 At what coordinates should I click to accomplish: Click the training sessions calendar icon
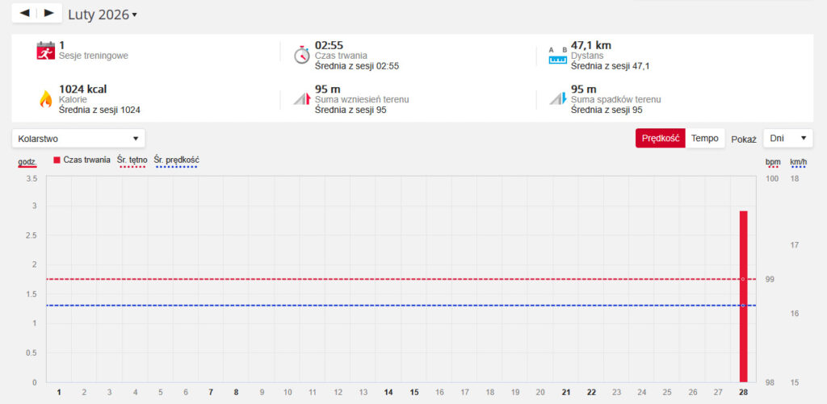(45, 51)
